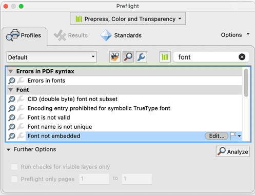The width and height of the screenshot is (255, 195).
Task: Select the single fixups wrench icon
Action: click(142, 57)
